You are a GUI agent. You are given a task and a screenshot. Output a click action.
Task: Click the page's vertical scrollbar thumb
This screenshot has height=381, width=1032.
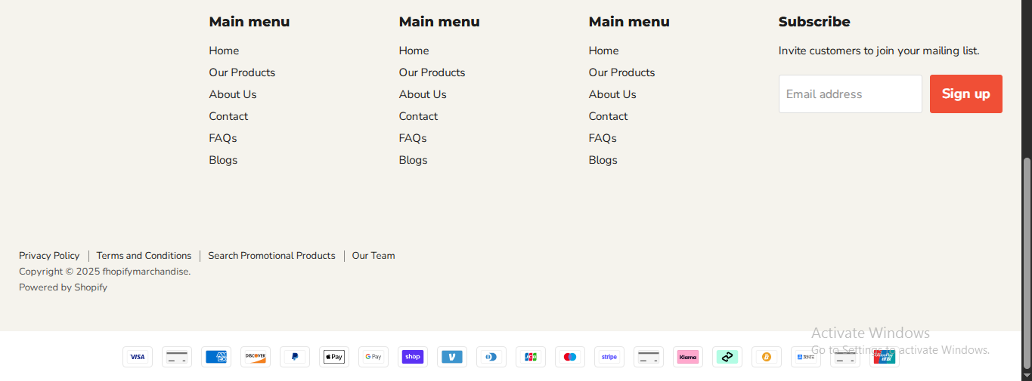(x=1026, y=264)
